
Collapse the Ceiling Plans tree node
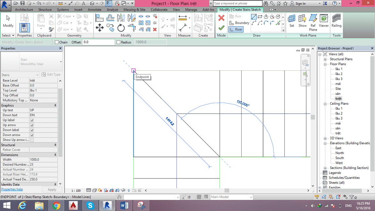coord(325,104)
